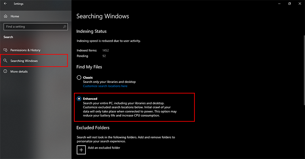Click the Home house icon

[6, 16]
